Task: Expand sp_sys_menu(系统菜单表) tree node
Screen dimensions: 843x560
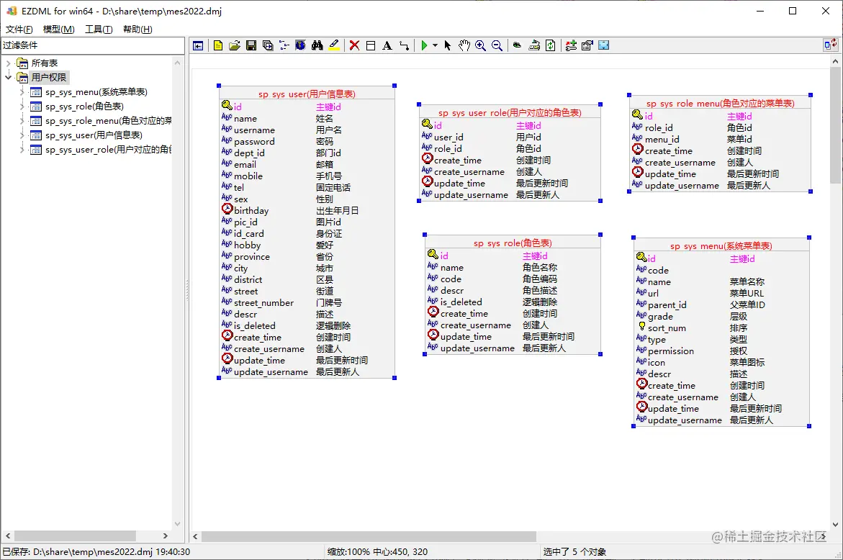Action: pos(22,92)
